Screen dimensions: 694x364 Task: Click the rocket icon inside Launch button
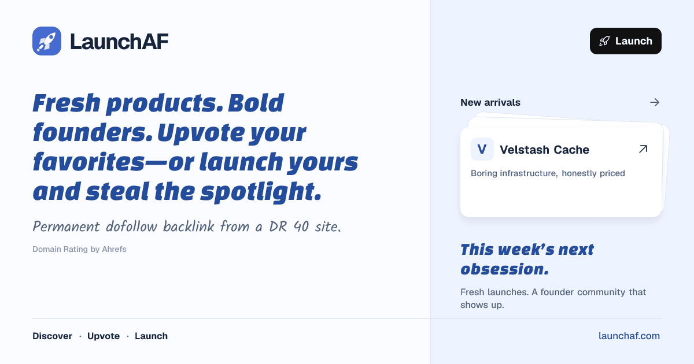pyautogui.click(x=604, y=41)
